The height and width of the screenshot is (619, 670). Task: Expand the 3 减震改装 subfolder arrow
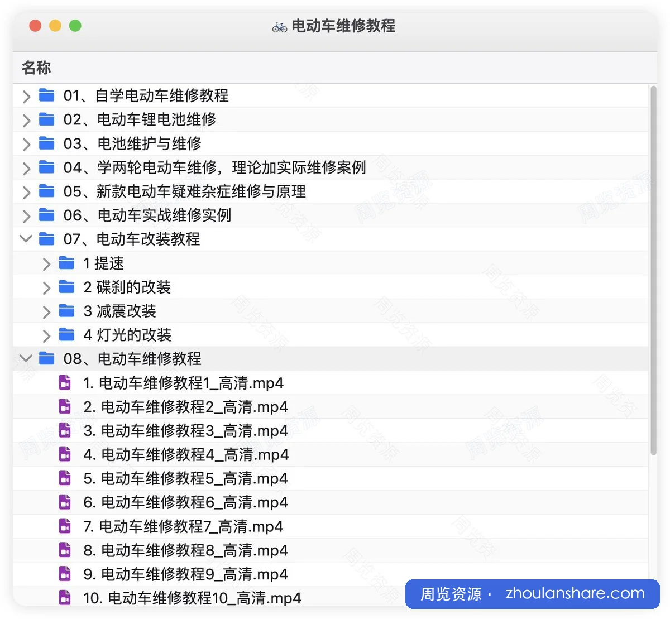tap(46, 312)
